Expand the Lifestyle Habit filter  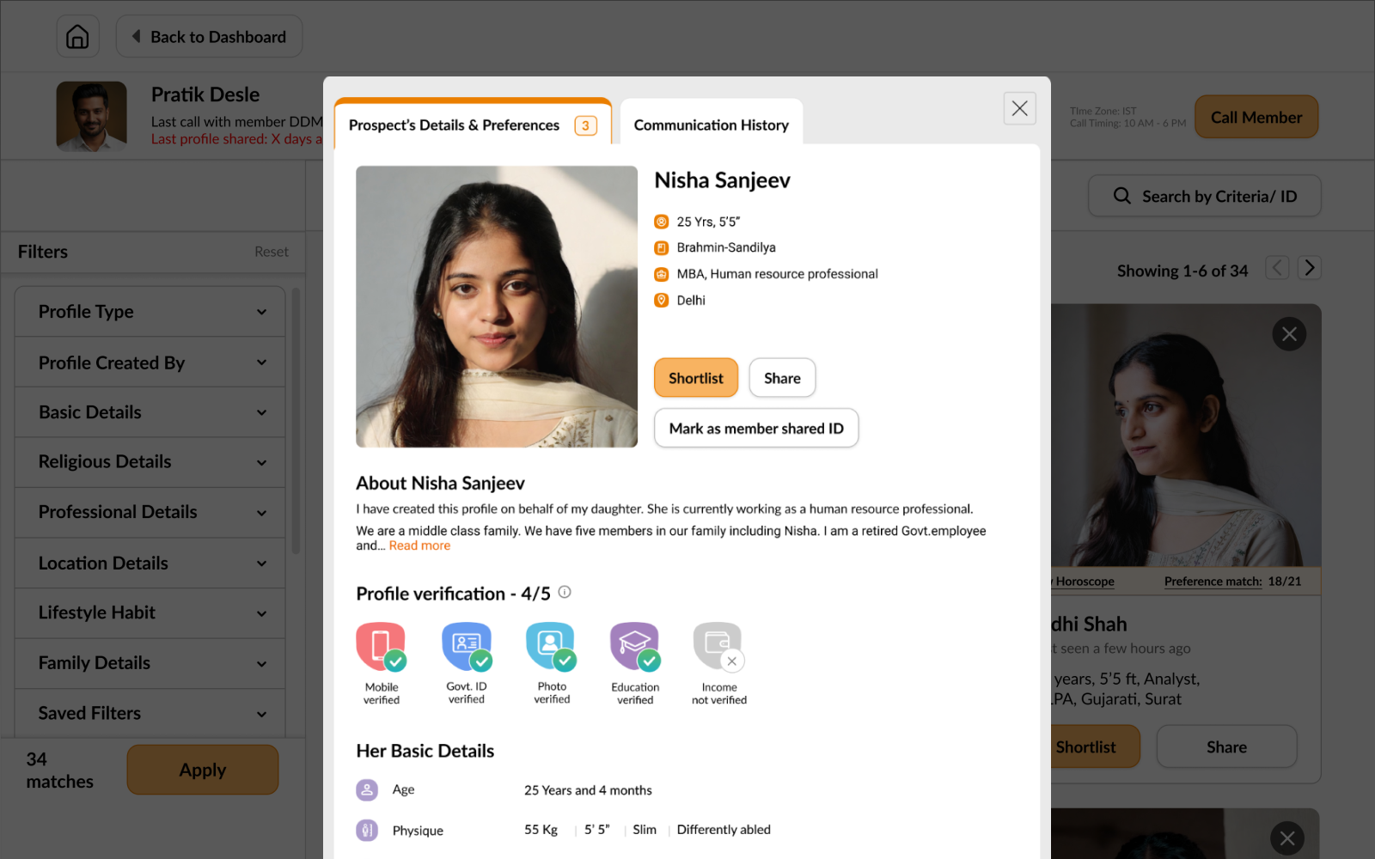150,613
